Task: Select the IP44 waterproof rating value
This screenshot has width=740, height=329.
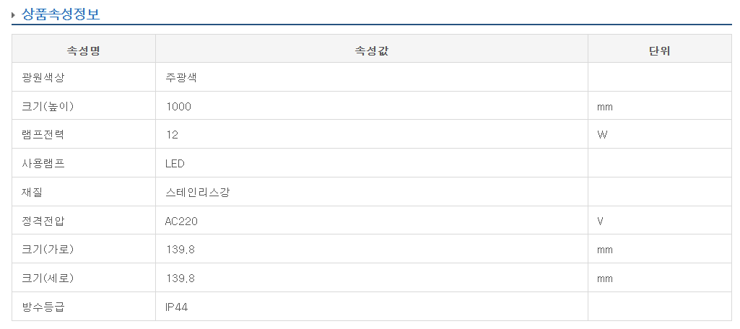Action: point(177,307)
